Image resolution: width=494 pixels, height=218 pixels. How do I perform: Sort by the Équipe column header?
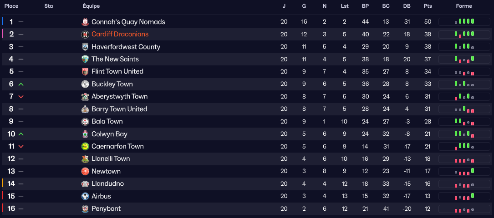pos(91,6)
